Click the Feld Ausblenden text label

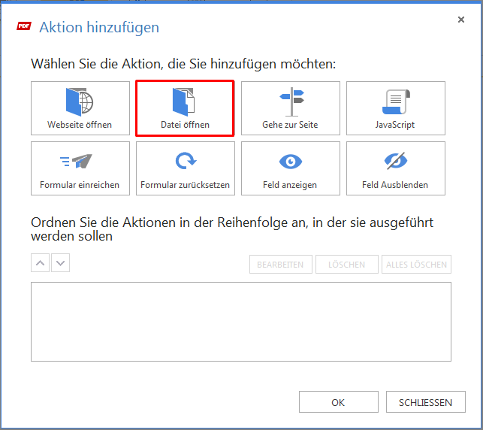coord(395,185)
